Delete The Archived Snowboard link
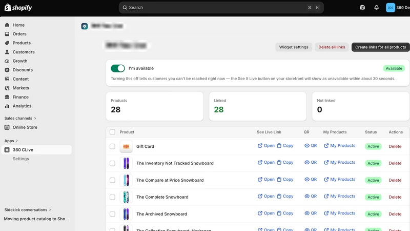410x231 pixels. (x=395, y=214)
